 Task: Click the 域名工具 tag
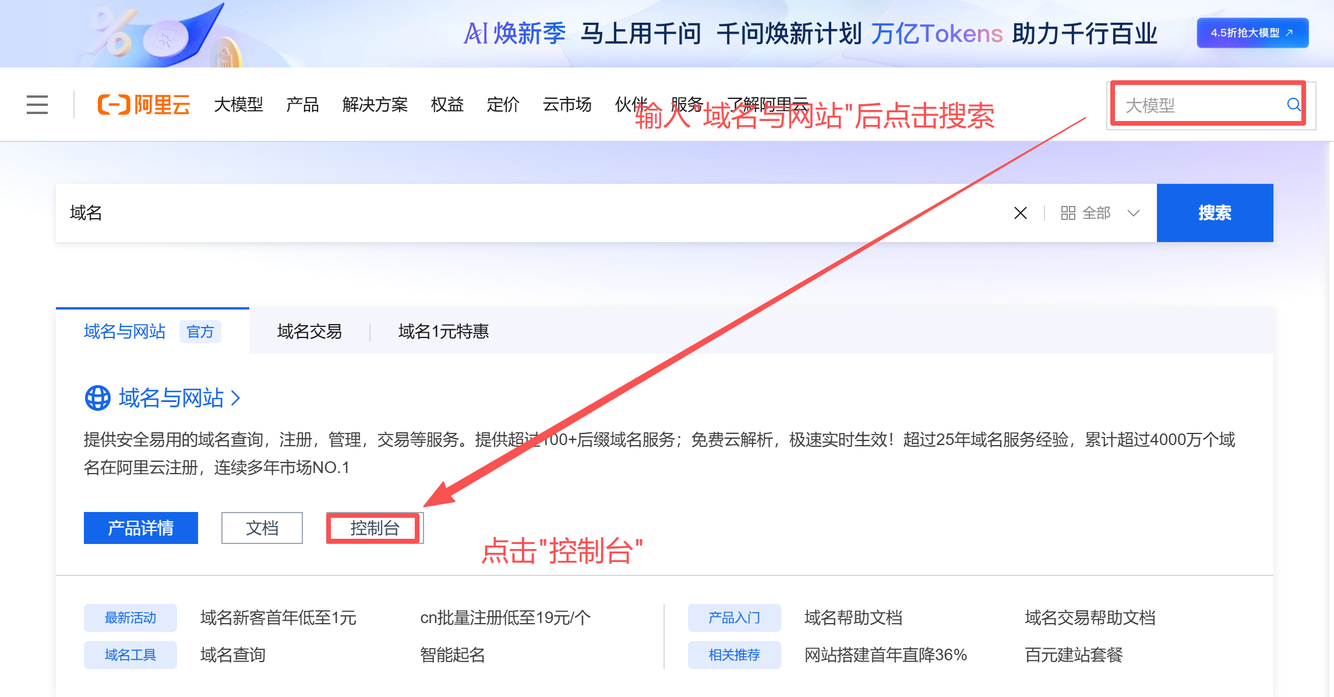[130, 655]
